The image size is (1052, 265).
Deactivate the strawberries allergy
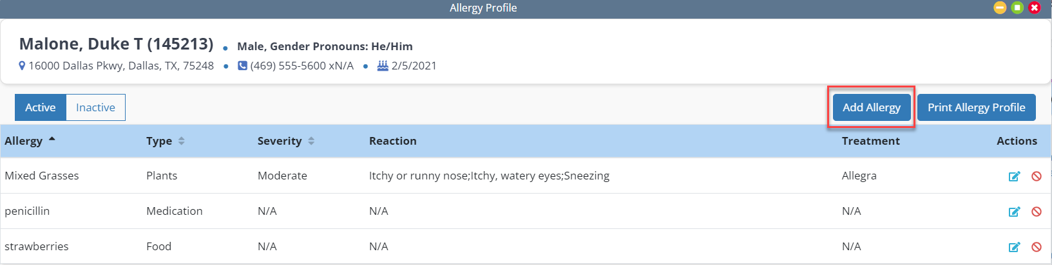[x=1037, y=247]
